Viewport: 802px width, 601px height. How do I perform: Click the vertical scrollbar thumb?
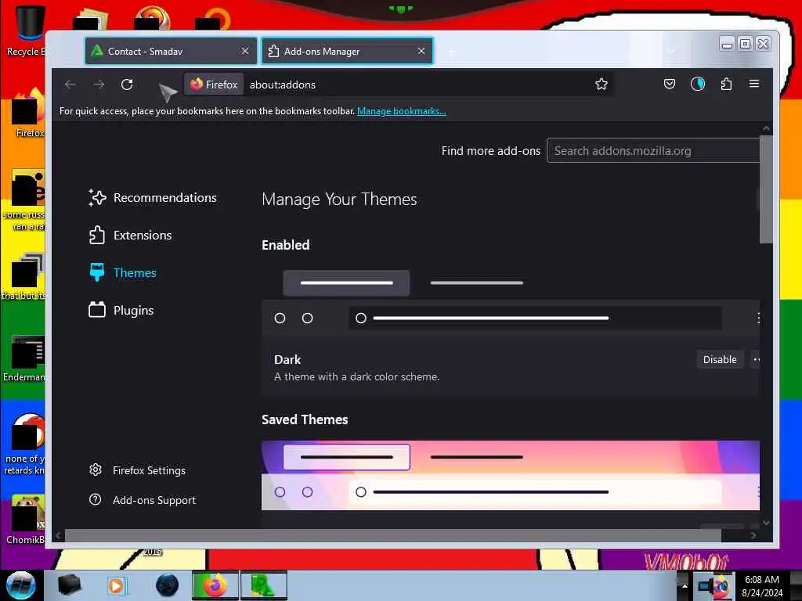coord(766,189)
